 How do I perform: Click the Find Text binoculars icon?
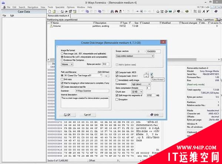pyautogui.click(x=112, y=11)
